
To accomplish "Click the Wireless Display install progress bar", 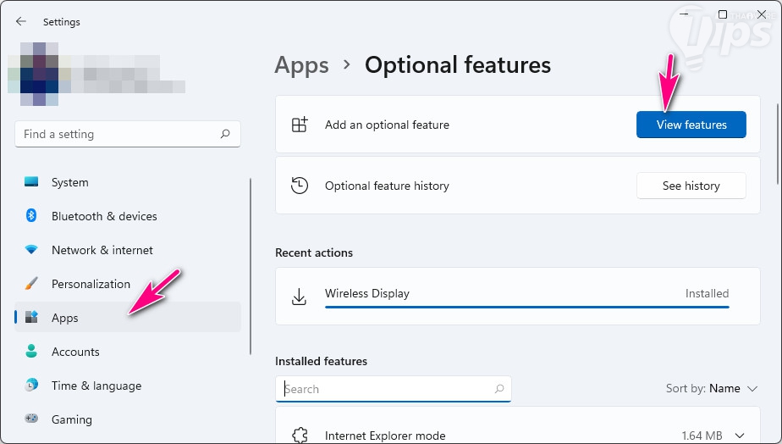I will 526,307.
